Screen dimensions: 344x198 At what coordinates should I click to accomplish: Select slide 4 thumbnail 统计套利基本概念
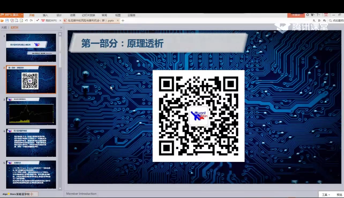tap(31, 143)
